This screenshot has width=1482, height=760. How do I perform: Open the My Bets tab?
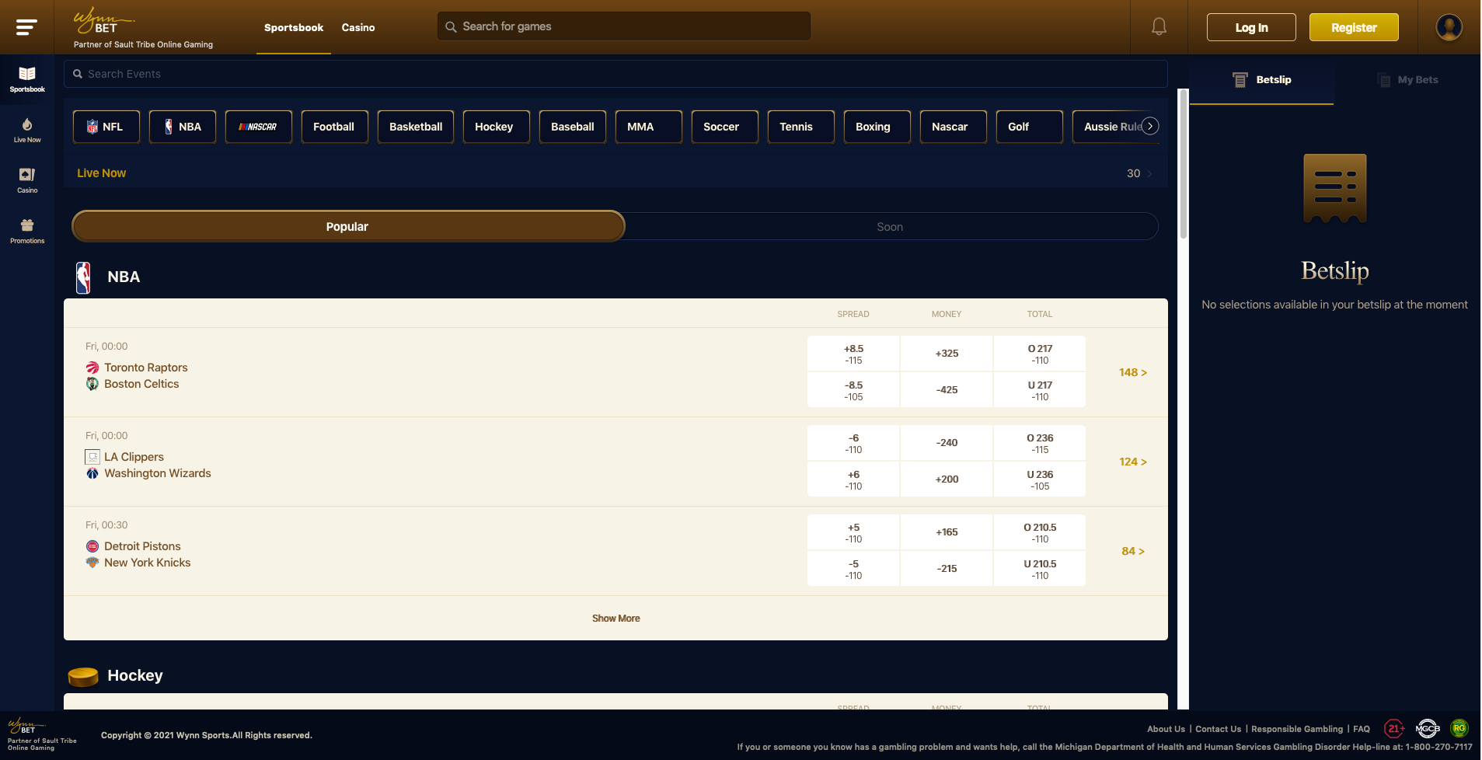[1407, 79]
